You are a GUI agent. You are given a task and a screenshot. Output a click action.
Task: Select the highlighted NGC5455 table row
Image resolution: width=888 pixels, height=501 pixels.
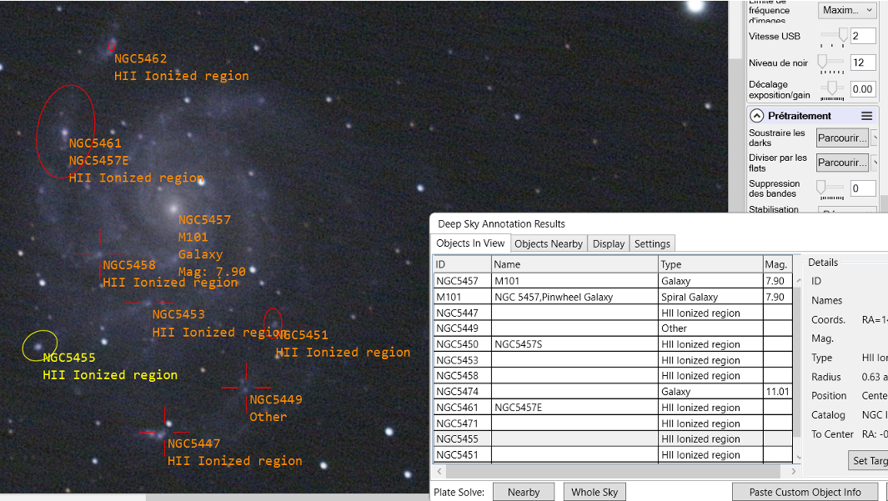point(613,438)
